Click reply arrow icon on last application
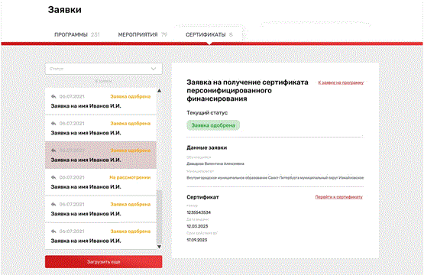Viewport: 424px width, 275px height. coord(53,231)
